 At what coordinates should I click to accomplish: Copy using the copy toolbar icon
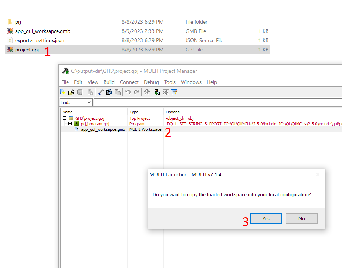tap(109, 92)
